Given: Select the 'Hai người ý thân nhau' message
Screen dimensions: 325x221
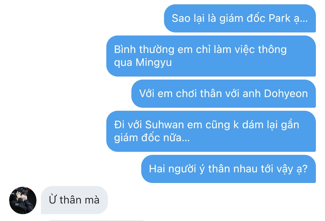Looking at the screenshot, I should 229,169.
